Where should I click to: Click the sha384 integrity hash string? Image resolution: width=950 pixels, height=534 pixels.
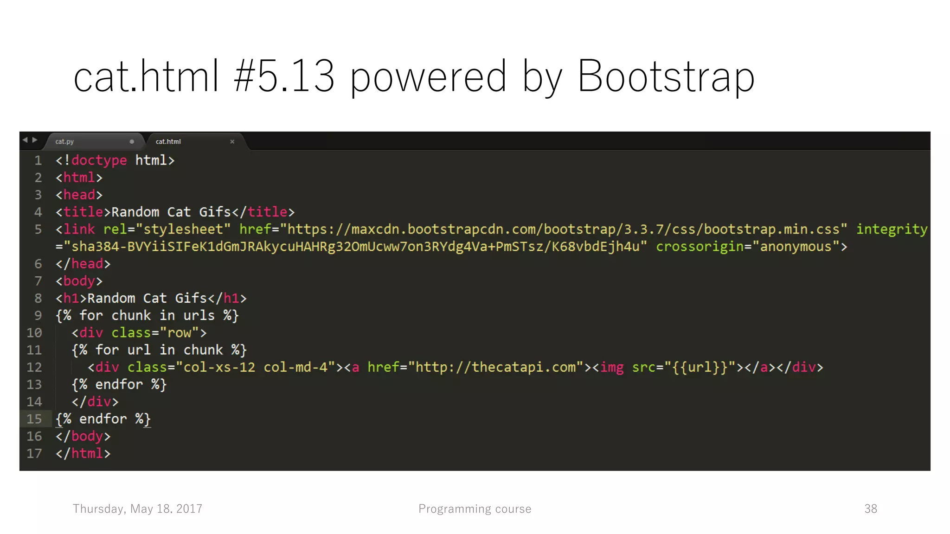coord(355,247)
